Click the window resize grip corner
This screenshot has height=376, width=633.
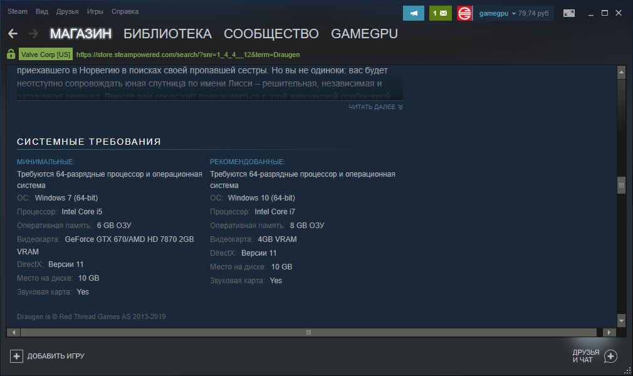coord(628,371)
